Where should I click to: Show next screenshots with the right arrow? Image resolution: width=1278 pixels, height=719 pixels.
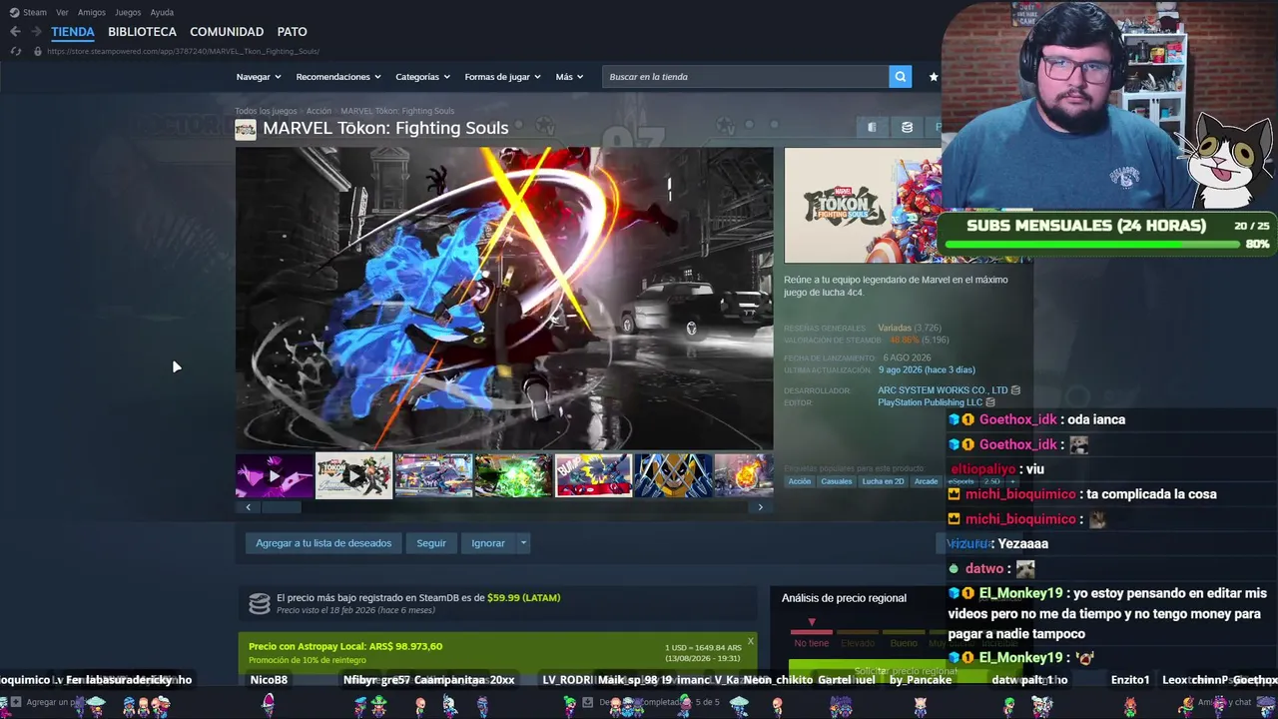(760, 507)
